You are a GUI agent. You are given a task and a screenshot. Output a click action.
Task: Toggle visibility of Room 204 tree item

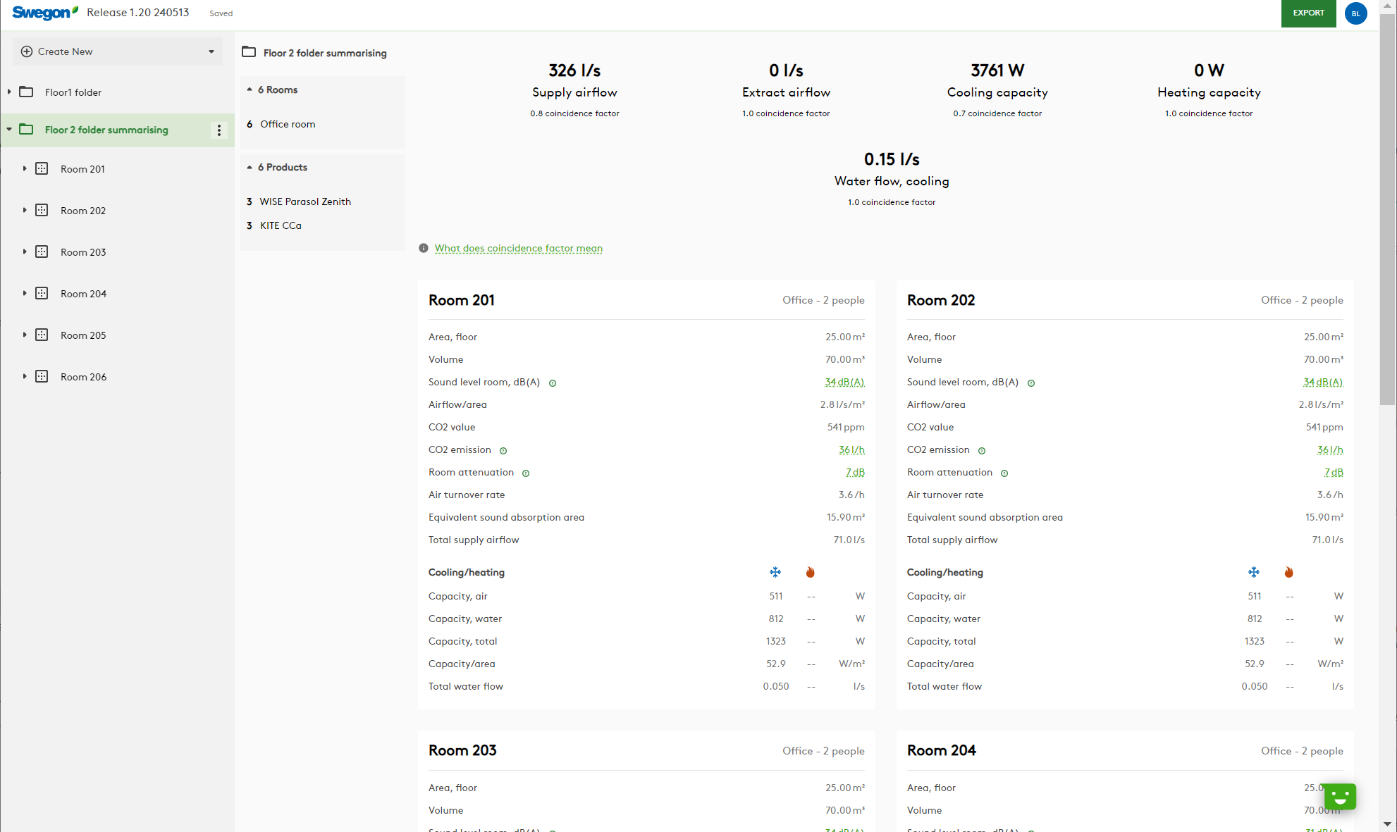(24, 293)
